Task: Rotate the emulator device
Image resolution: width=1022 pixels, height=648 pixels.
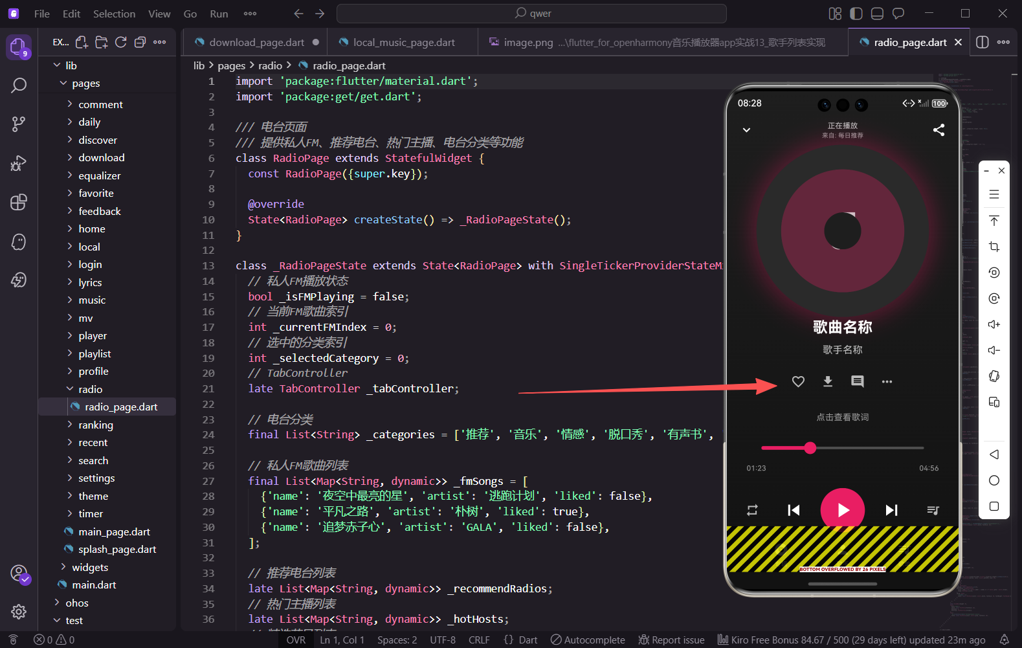Action: (x=994, y=376)
